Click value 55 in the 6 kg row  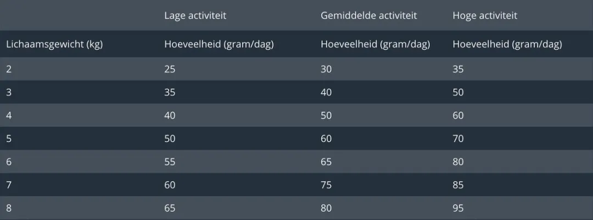[x=170, y=162]
